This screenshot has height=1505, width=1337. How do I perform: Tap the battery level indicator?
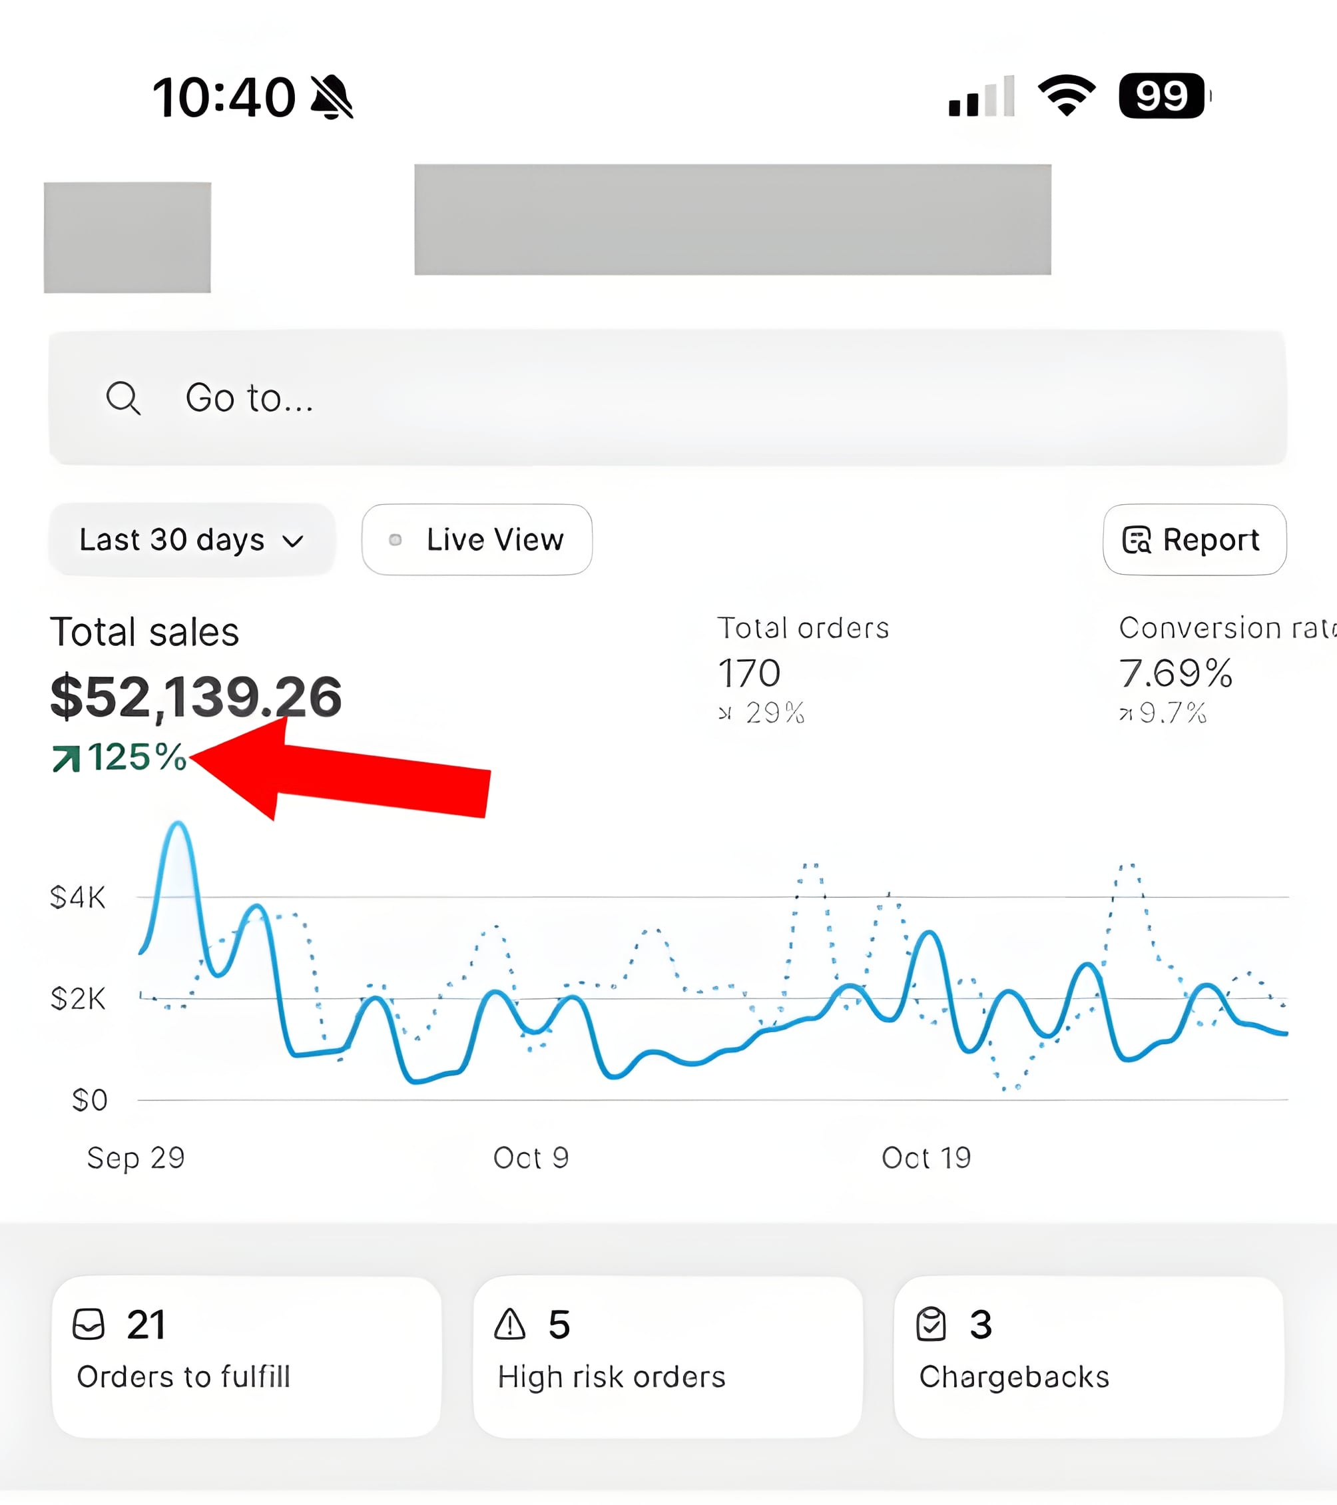(x=1163, y=96)
